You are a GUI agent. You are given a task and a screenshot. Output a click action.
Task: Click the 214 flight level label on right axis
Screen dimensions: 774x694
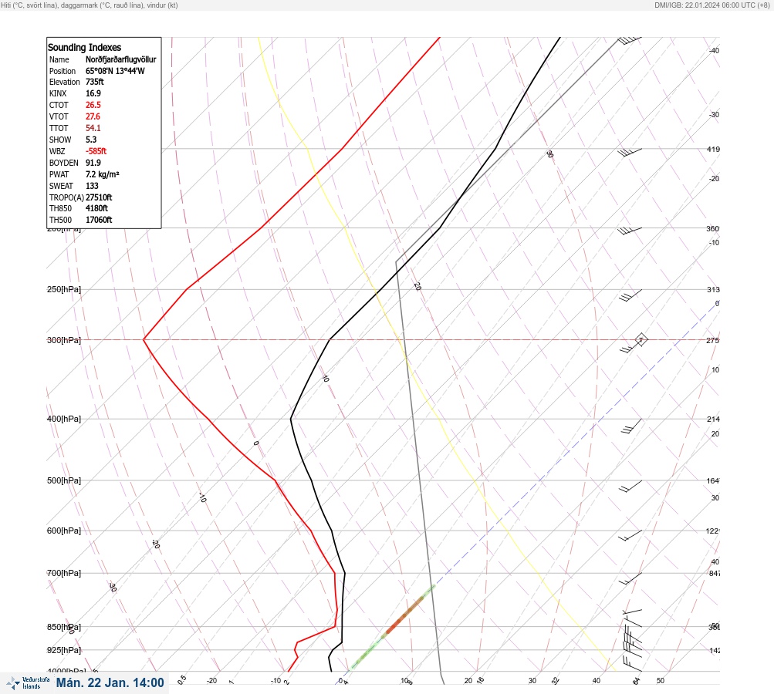[713, 419]
